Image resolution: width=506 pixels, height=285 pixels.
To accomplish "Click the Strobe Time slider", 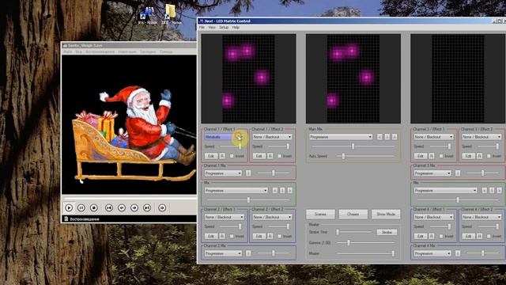I will 353,232.
